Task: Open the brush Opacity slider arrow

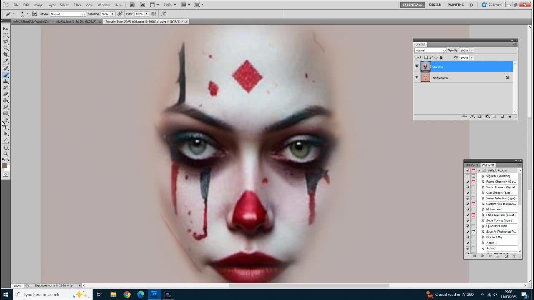Action: point(113,14)
